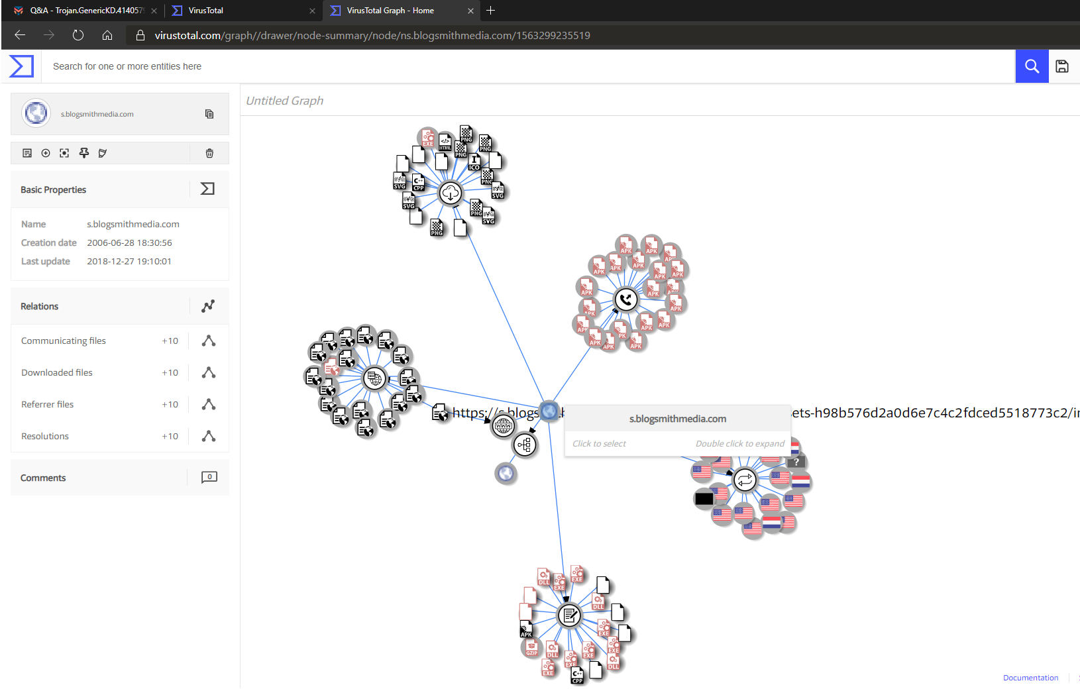This screenshot has width=1080, height=691.
Task: Click the globe avatar in the node header
Action: coord(36,113)
